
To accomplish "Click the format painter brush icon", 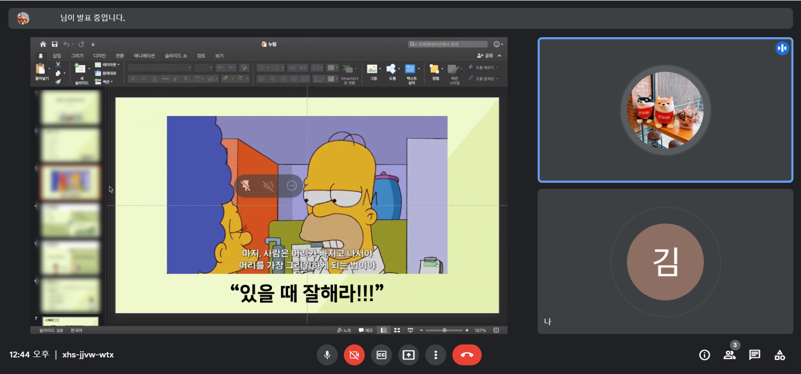I will (x=58, y=82).
